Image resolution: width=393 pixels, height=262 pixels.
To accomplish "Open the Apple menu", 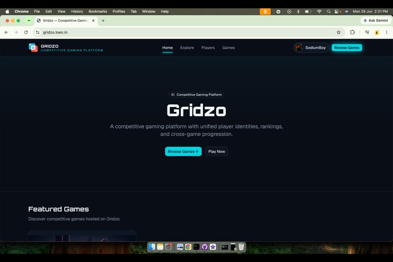I will pos(7,12).
